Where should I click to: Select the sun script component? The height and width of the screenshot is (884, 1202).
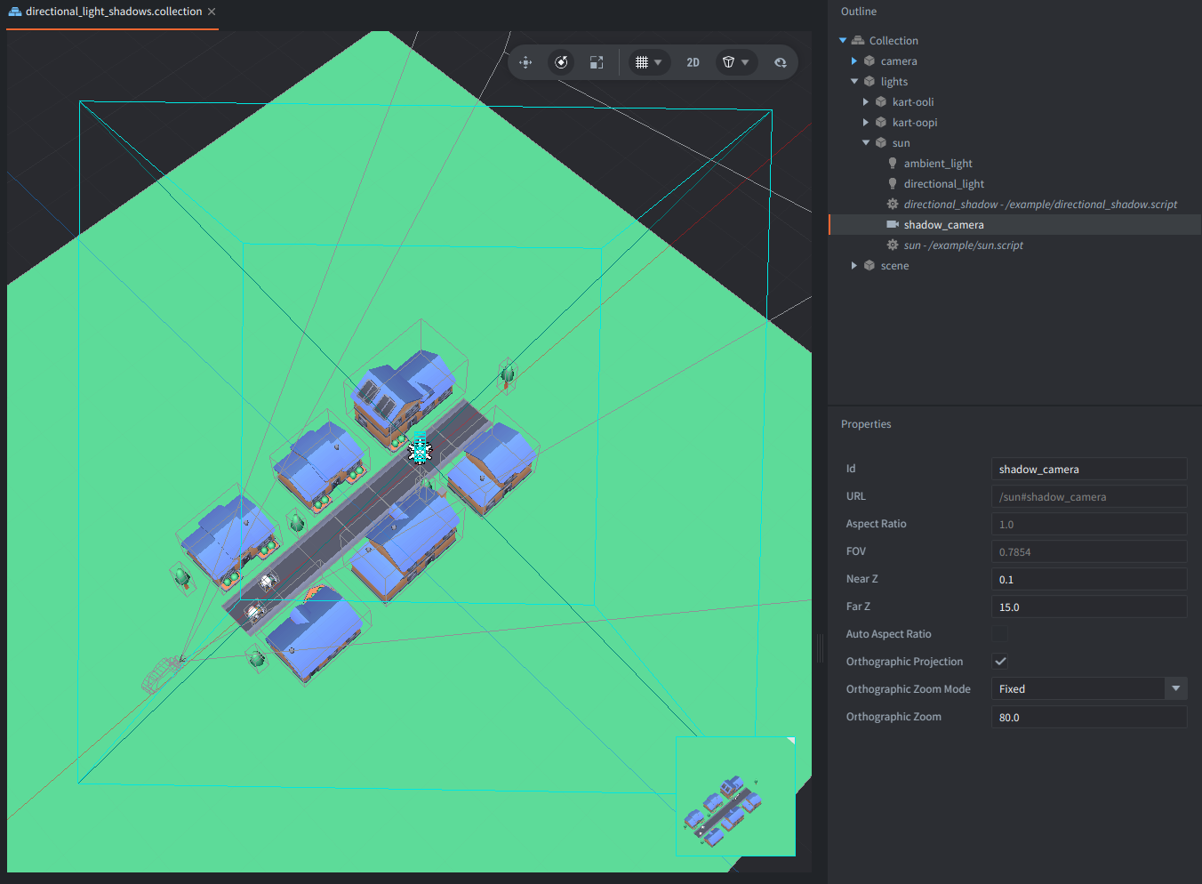click(x=963, y=245)
